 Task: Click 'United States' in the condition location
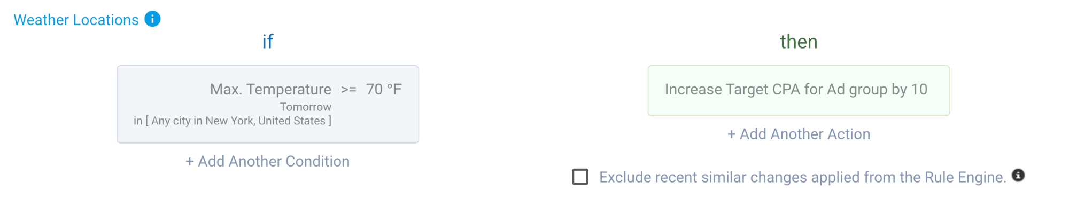tap(292, 121)
